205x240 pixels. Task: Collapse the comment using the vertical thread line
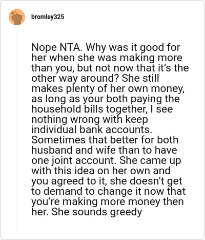17,128
